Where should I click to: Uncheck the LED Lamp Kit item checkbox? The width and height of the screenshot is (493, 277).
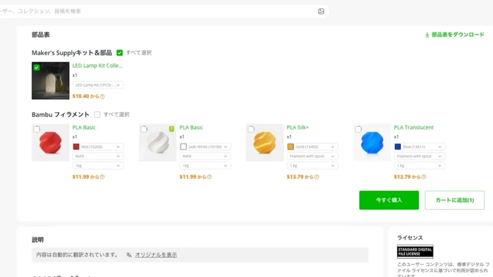[37, 67]
